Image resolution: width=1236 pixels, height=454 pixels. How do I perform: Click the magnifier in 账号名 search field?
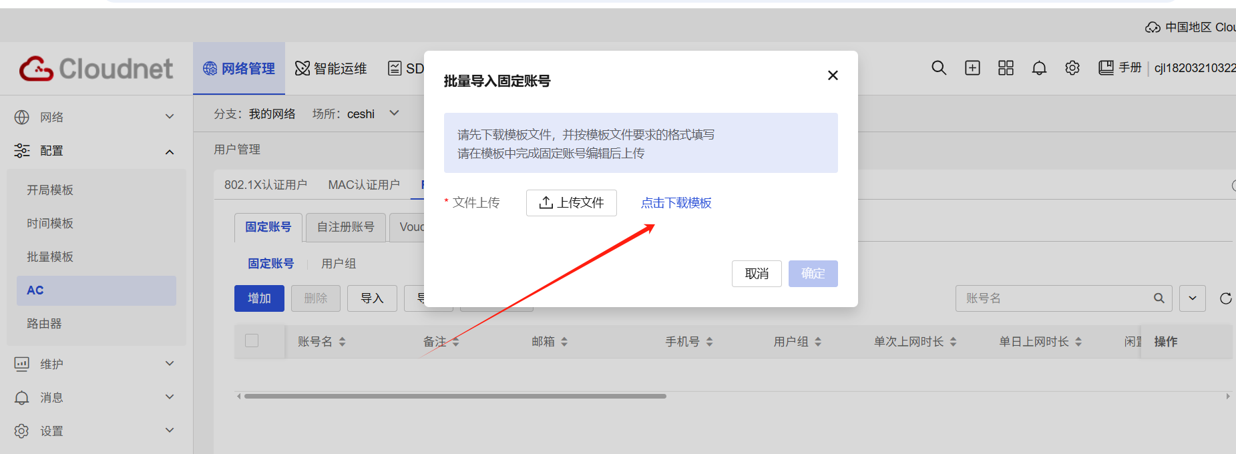pos(1159,298)
